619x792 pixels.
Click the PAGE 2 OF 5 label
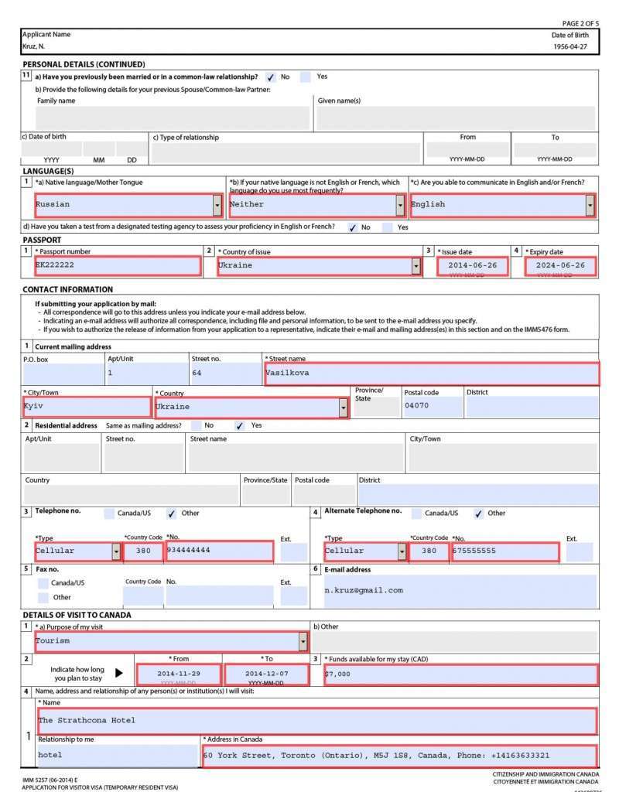click(580, 24)
